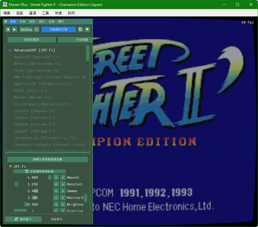Open the 選項 menu
Screen dimensions: 258x227
pos(33,13)
